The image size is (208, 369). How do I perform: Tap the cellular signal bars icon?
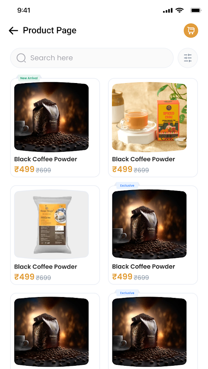point(168,11)
